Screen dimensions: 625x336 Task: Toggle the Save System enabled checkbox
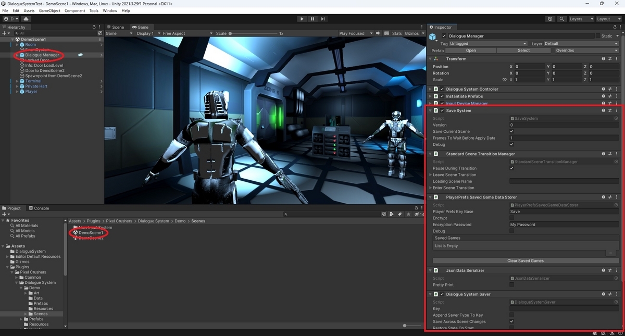pyautogui.click(x=443, y=110)
